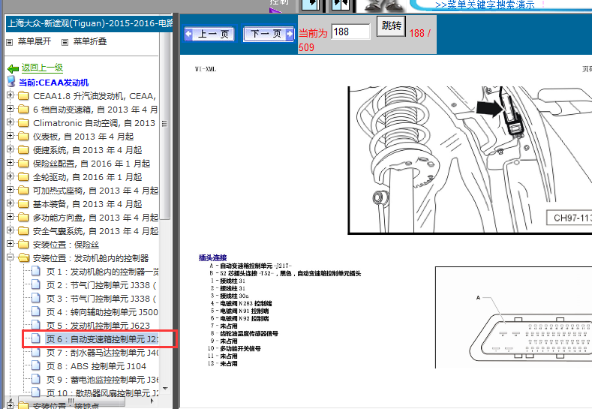592x409 pixels.
Task: Expand the 基本装备 tree node
Action: (11, 203)
